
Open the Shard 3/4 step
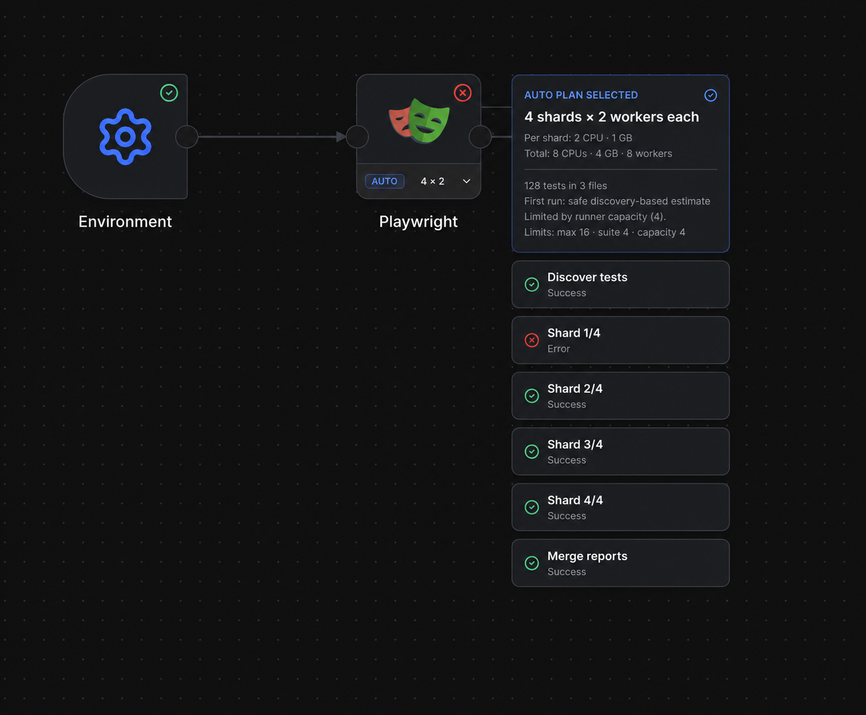621,452
